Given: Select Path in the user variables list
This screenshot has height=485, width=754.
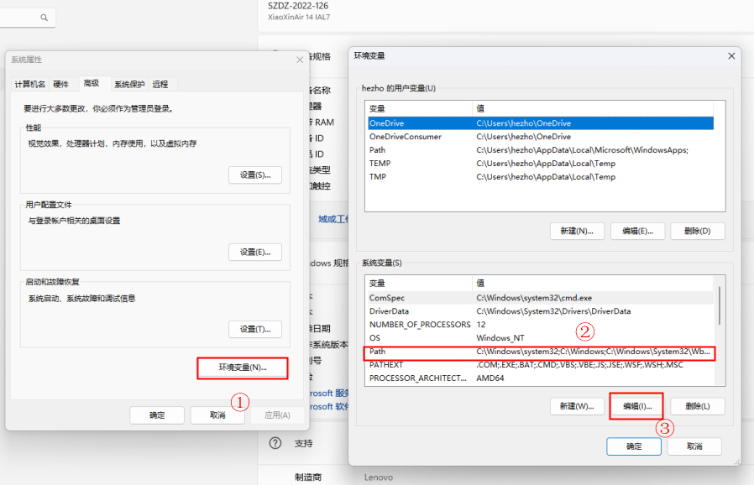Looking at the screenshot, I should pos(541,150).
